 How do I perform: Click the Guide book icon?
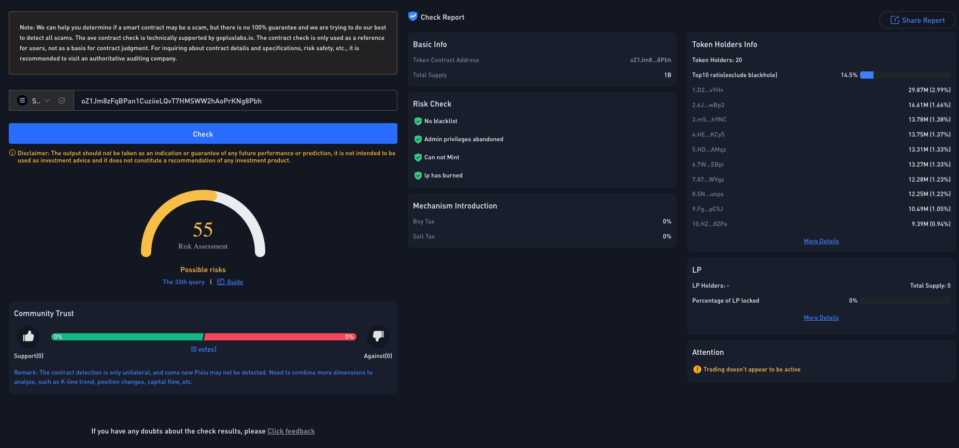coord(221,282)
